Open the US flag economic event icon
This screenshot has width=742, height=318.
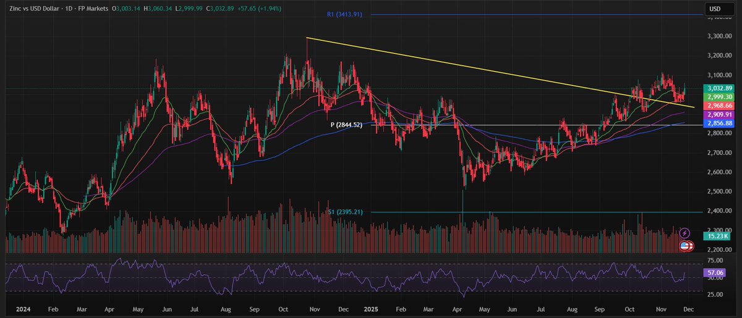coord(684,246)
